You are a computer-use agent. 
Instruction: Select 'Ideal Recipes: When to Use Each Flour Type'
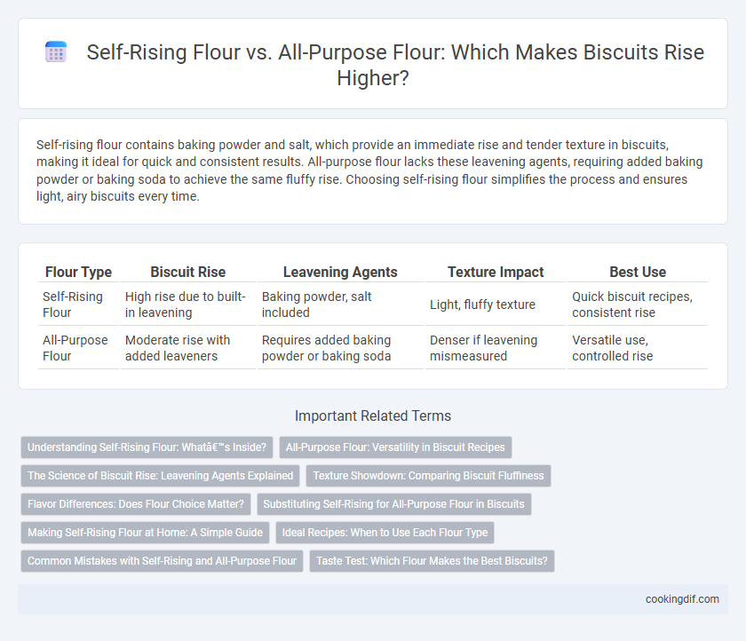(385, 533)
